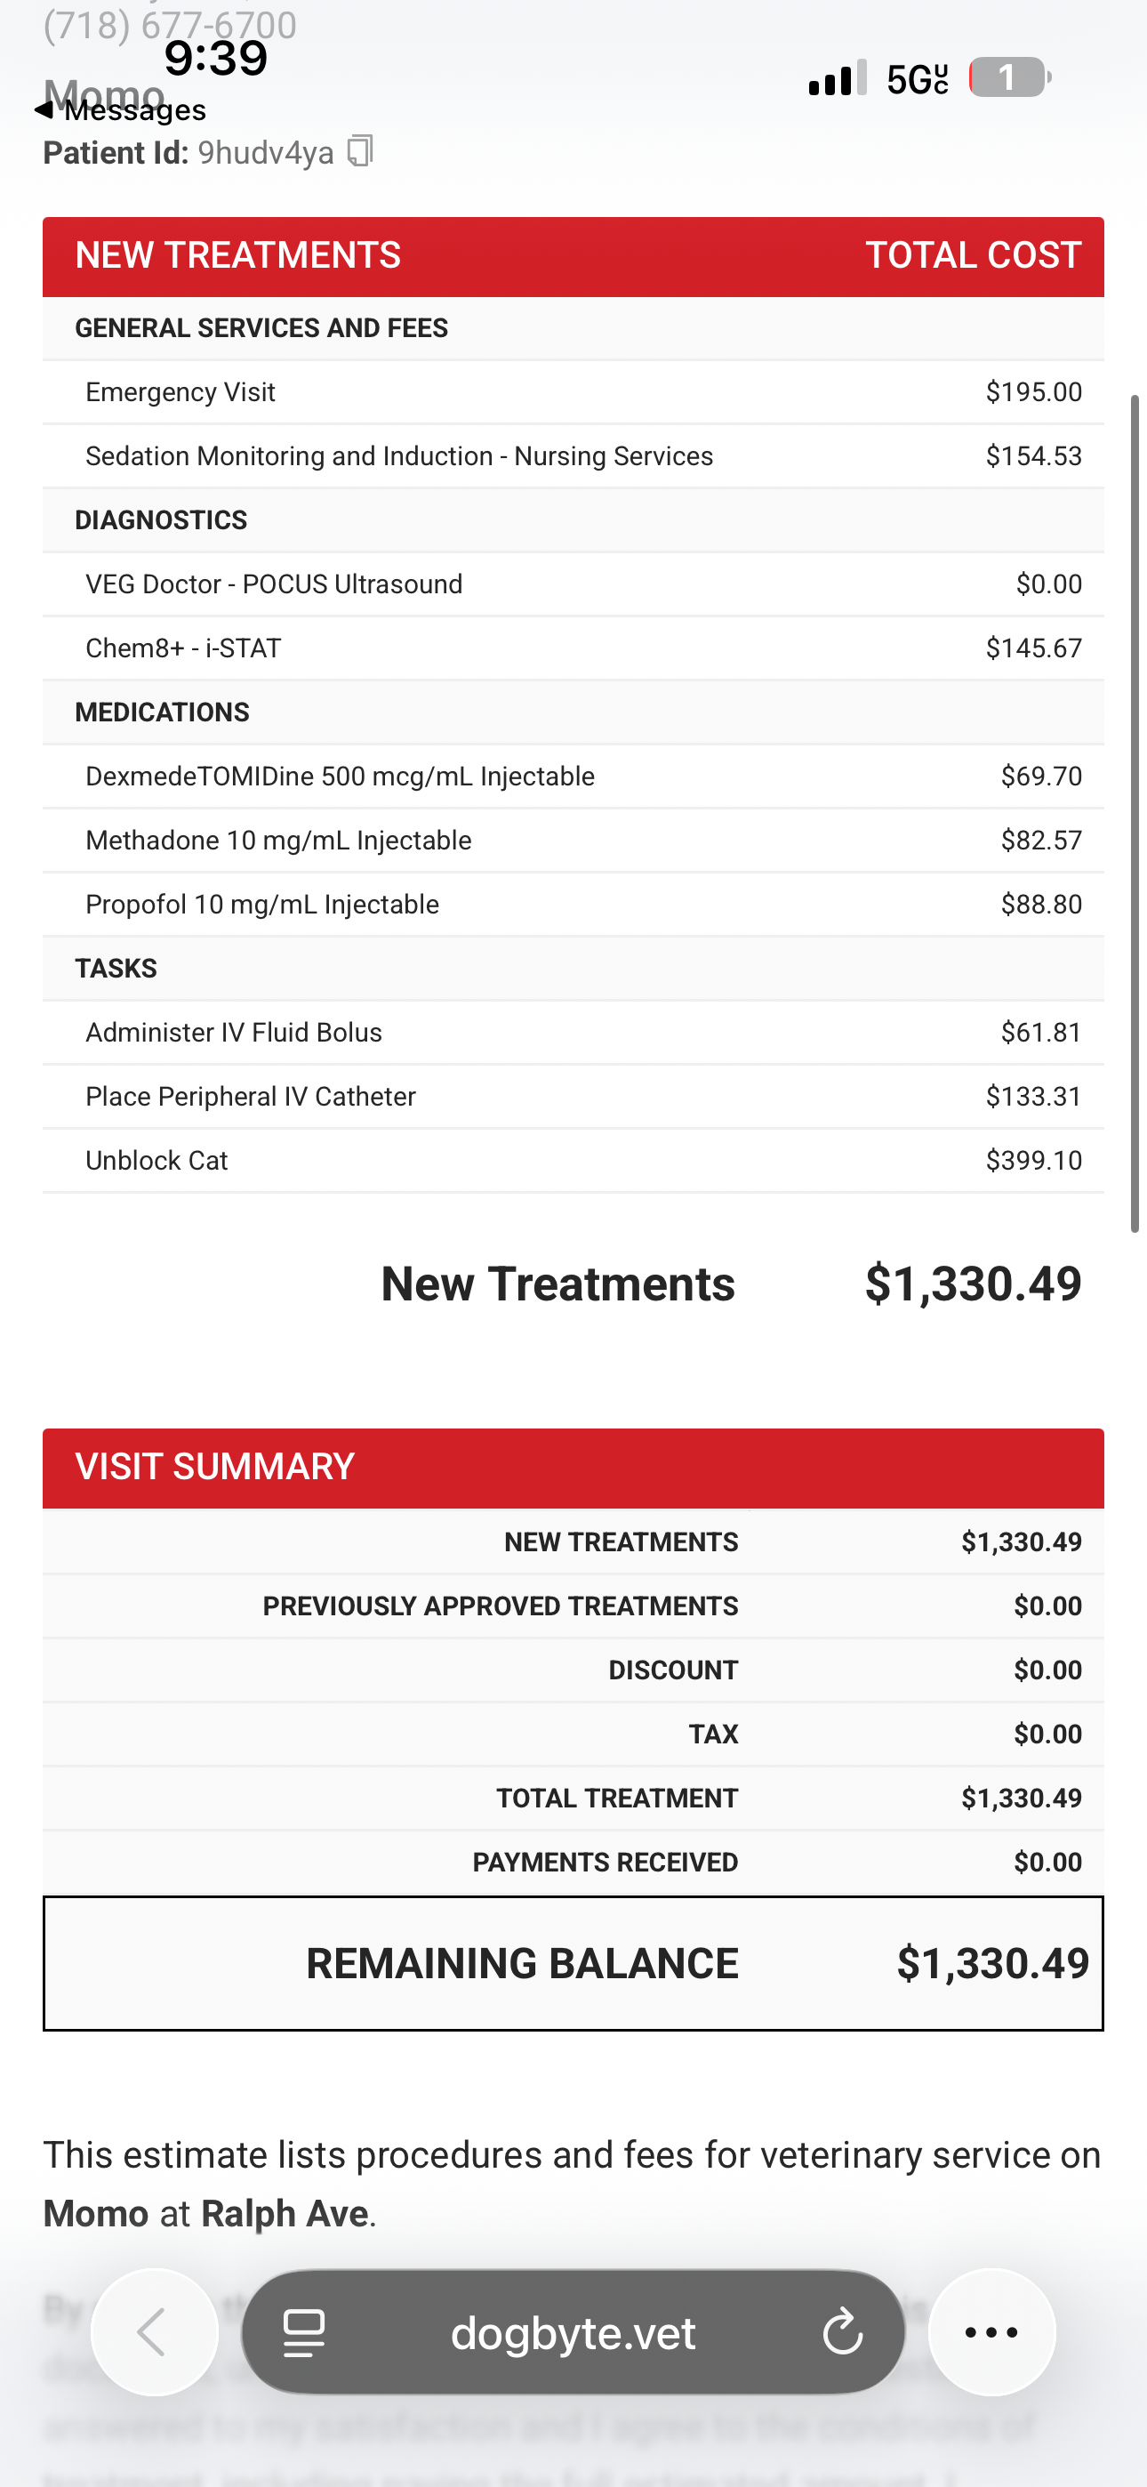Open page options icon in address bar
Viewport: 1147px width, 2487px height.
pos(304,2331)
